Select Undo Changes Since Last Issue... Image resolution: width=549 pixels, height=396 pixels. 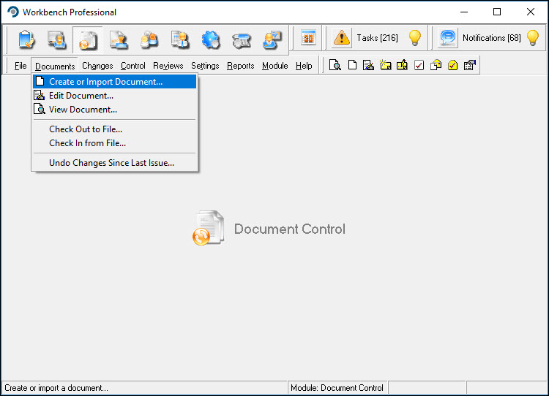click(x=114, y=163)
